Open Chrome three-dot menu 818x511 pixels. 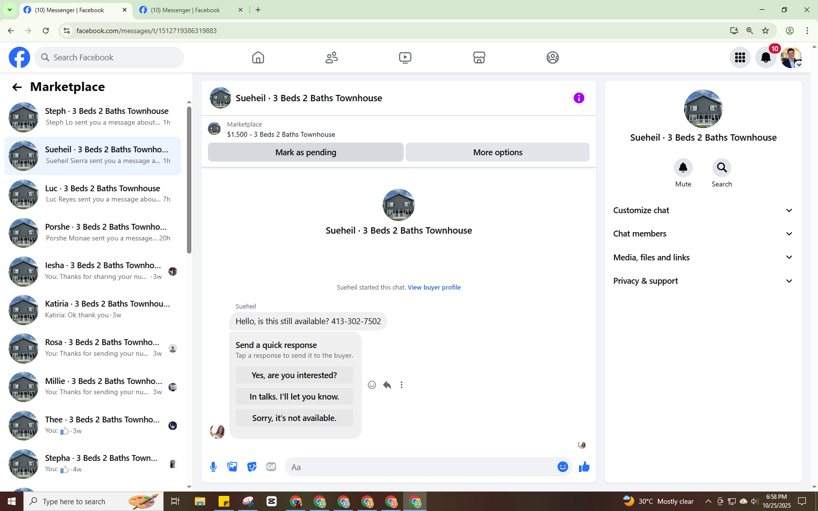(807, 31)
